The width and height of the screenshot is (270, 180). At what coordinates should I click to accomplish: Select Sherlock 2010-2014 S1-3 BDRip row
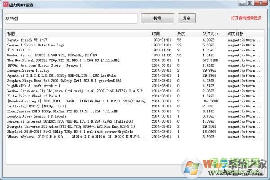point(135,132)
